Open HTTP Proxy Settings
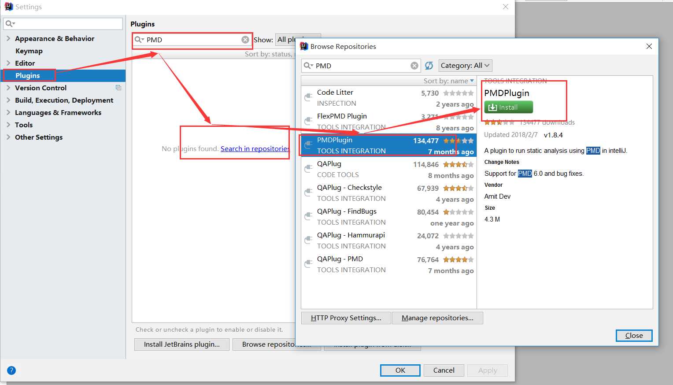673x385 pixels. pos(346,318)
